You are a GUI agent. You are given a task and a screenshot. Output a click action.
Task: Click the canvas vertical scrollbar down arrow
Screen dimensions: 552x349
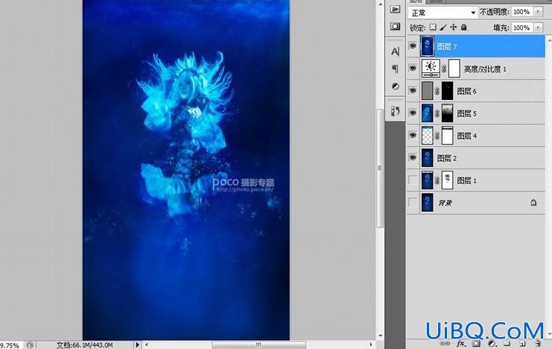coord(380,336)
